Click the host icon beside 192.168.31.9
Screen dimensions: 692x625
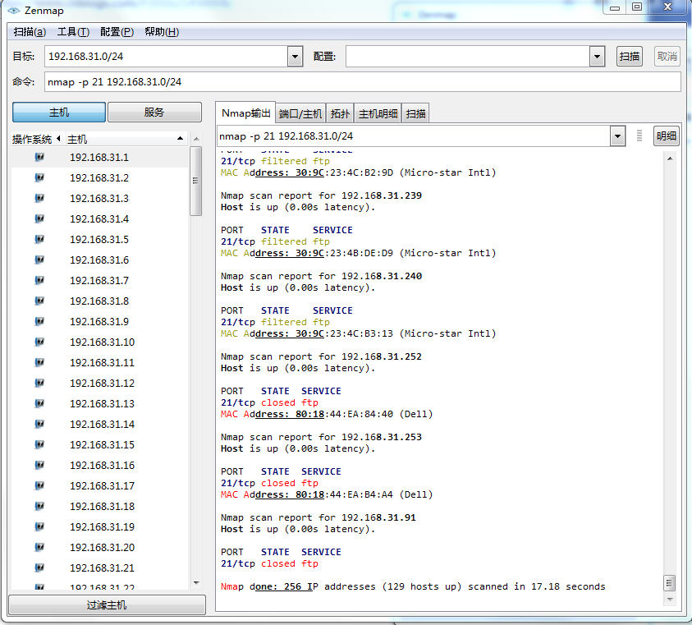(x=39, y=321)
